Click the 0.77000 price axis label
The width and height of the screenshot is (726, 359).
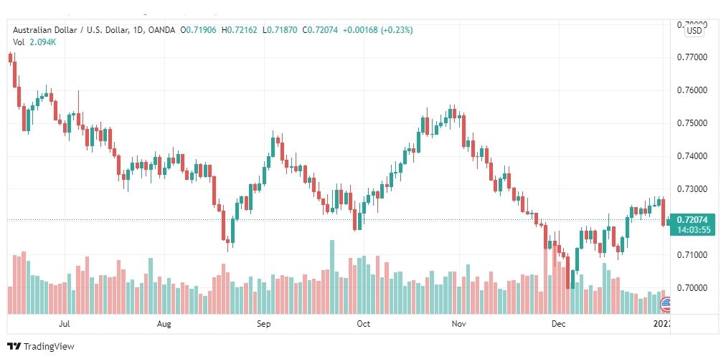(692, 57)
